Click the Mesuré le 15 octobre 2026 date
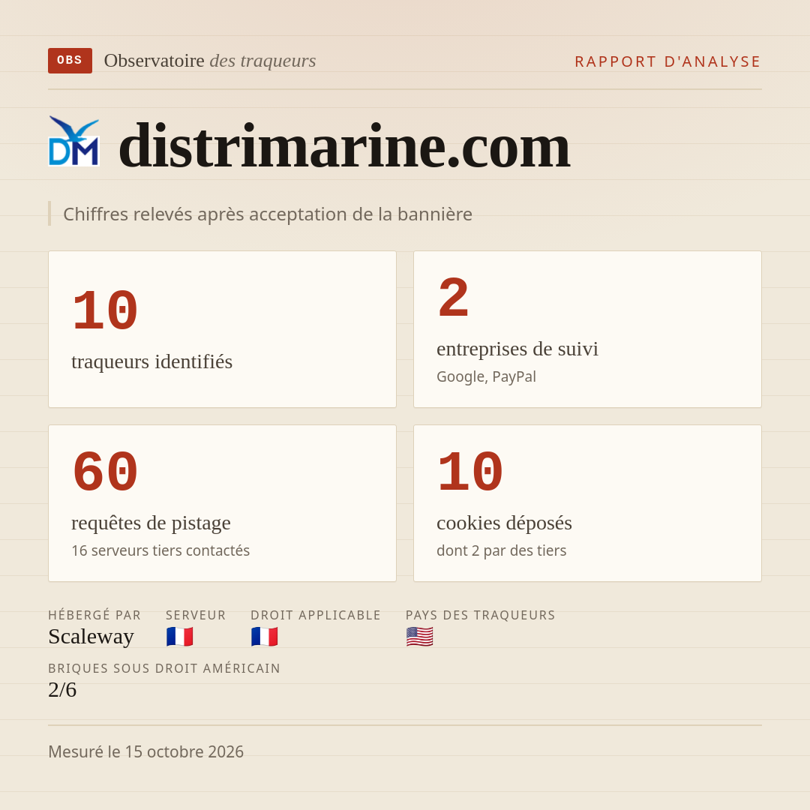Viewport: 810px width, 810px height. tap(145, 751)
